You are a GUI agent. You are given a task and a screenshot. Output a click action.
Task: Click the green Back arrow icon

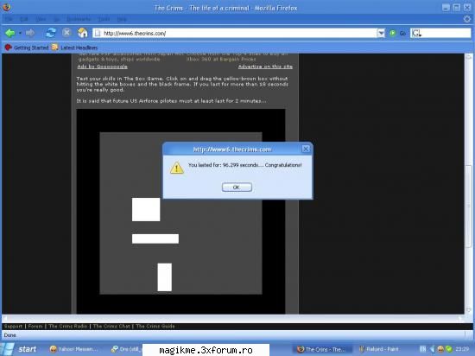point(10,33)
